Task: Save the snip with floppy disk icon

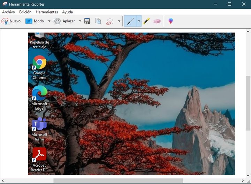Action: click(x=87, y=21)
